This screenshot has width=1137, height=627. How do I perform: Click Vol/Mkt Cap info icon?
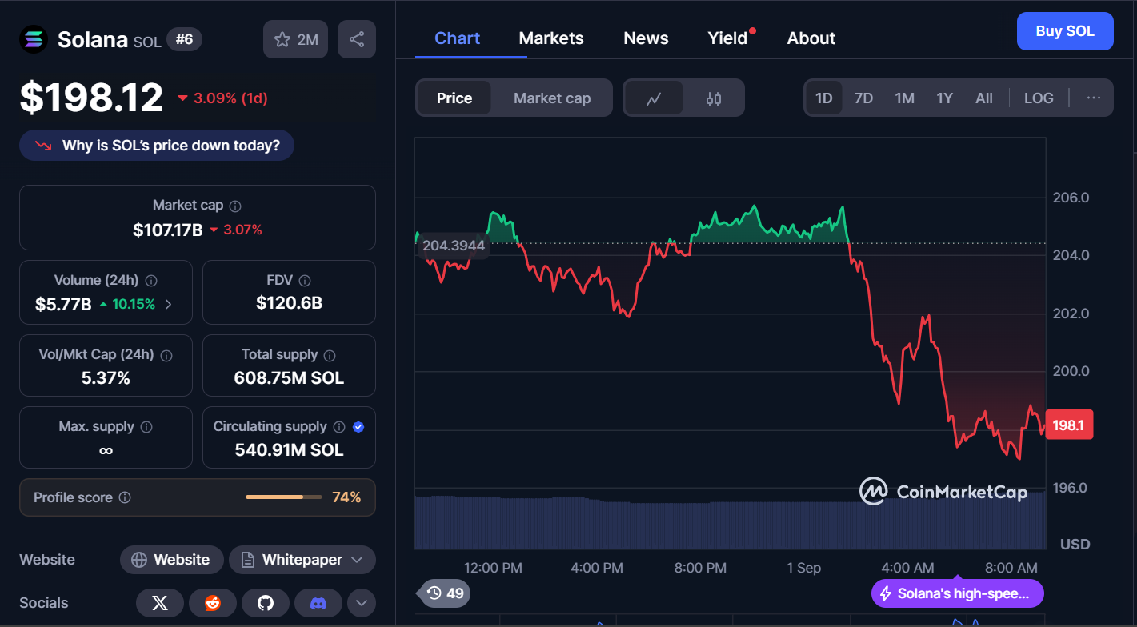167,355
